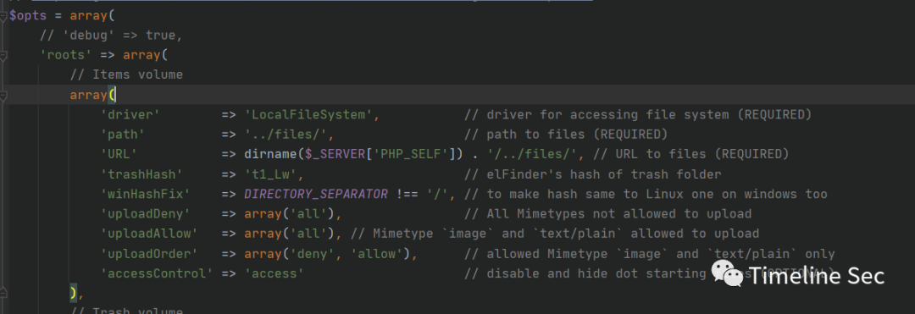Click the 'path to files (REQUIRED)' comment
Image resolution: width=915 pixels, height=314 pixels.
point(566,135)
